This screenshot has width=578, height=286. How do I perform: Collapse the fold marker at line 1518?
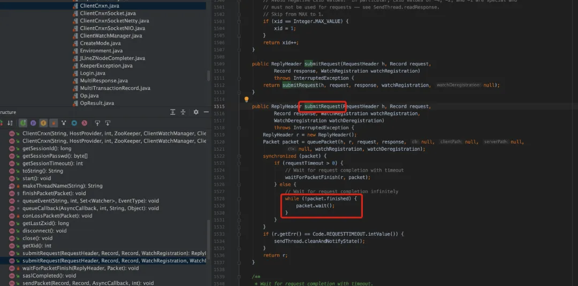click(x=239, y=128)
